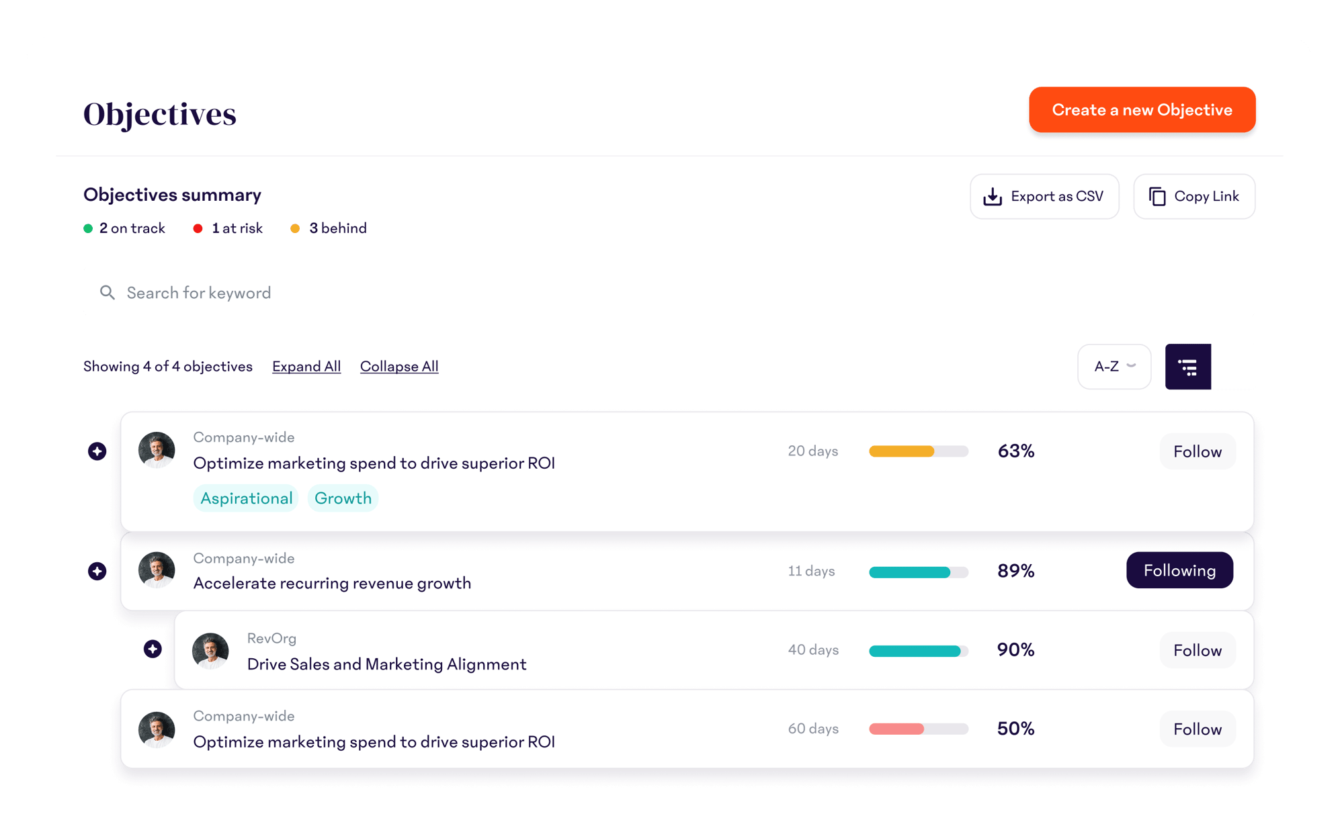
Task: Expand the first Optimize marketing spend objective
Action: (x=97, y=451)
